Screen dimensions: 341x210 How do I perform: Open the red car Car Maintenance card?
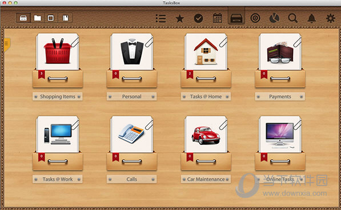(206, 134)
